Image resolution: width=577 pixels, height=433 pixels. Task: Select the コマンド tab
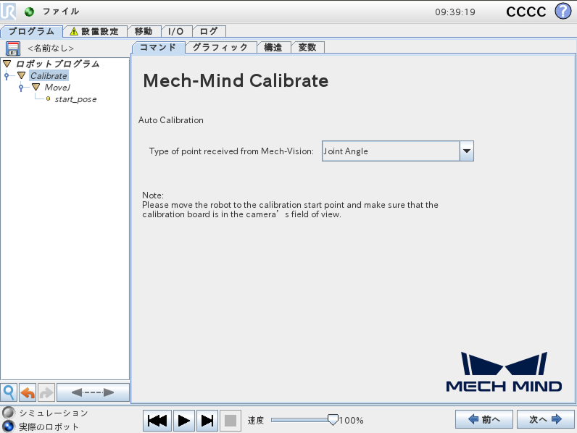coord(158,47)
